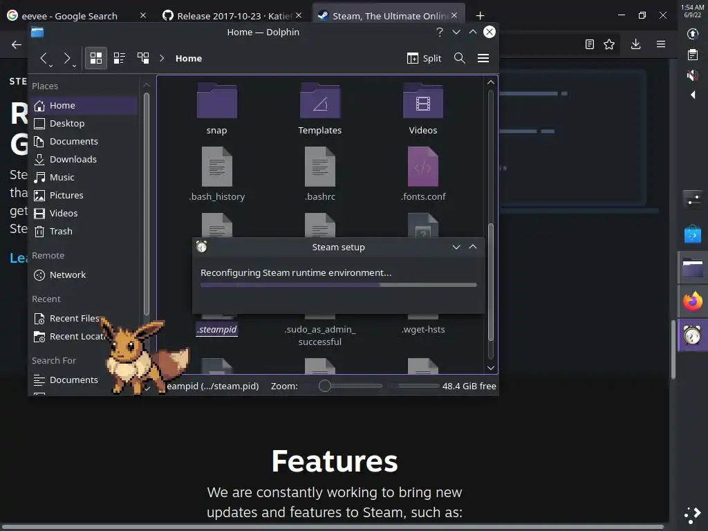
Task: Switch Dolphin to Compact view mode
Action: click(x=119, y=58)
